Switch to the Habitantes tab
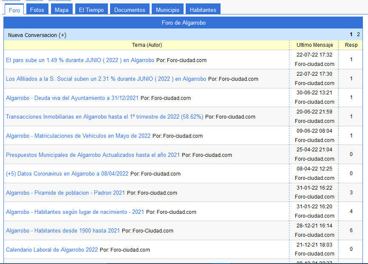The height and width of the screenshot is (264, 368). [x=203, y=10]
